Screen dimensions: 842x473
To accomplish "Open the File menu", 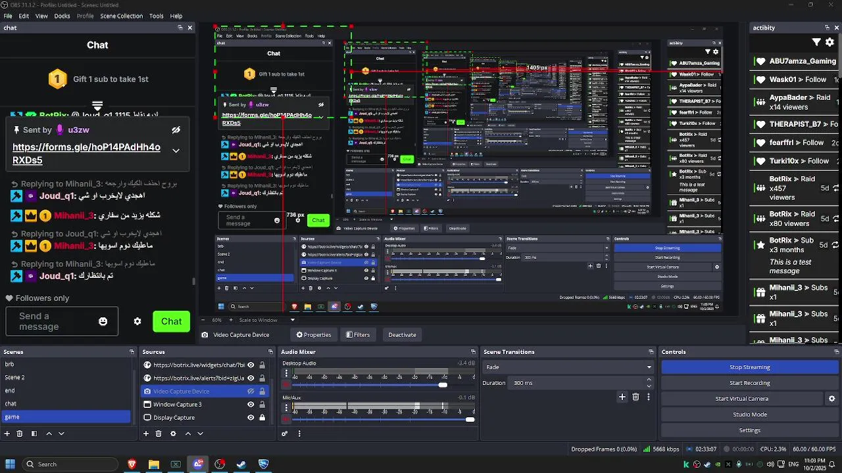I will point(8,16).
